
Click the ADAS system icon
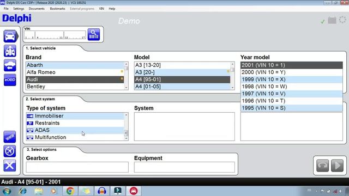click(x=30, y=130)
